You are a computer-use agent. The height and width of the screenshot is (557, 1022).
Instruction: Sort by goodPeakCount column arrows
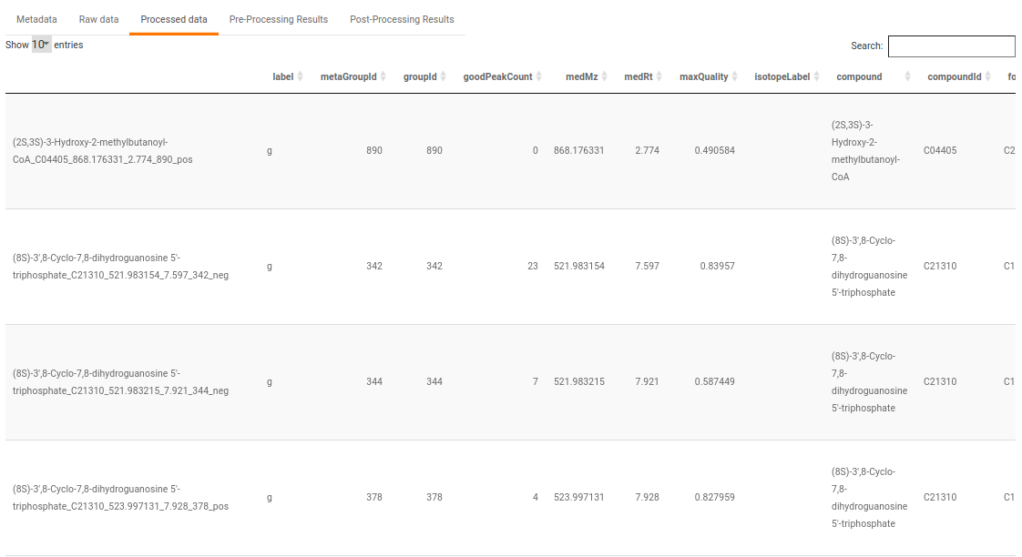click(x=539, y=76)
